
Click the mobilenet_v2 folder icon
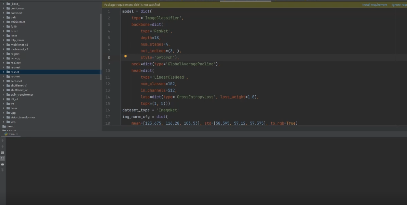8,45
